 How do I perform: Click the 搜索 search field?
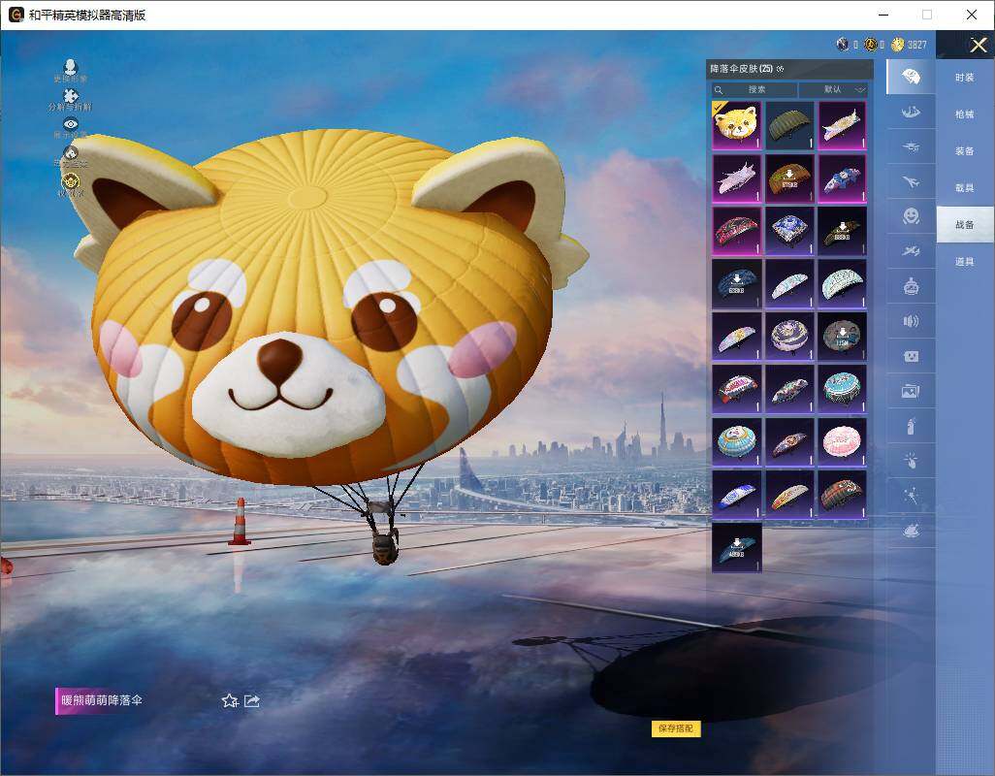point(754,89)
